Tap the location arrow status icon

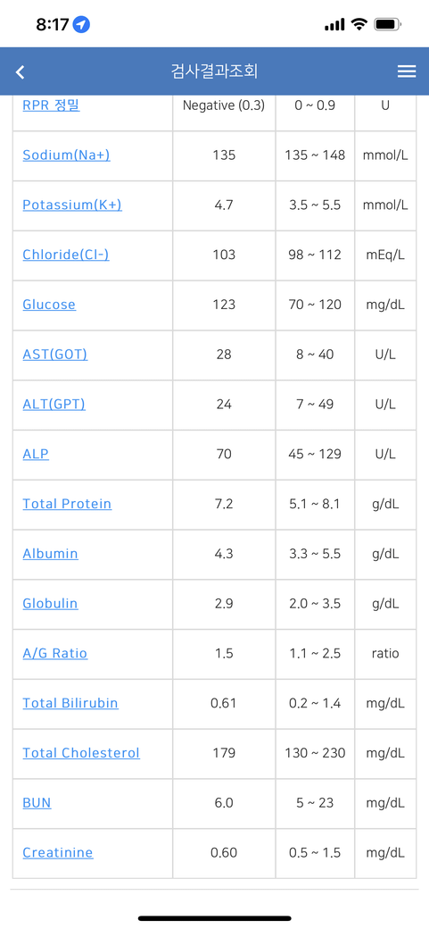(81, 24)
